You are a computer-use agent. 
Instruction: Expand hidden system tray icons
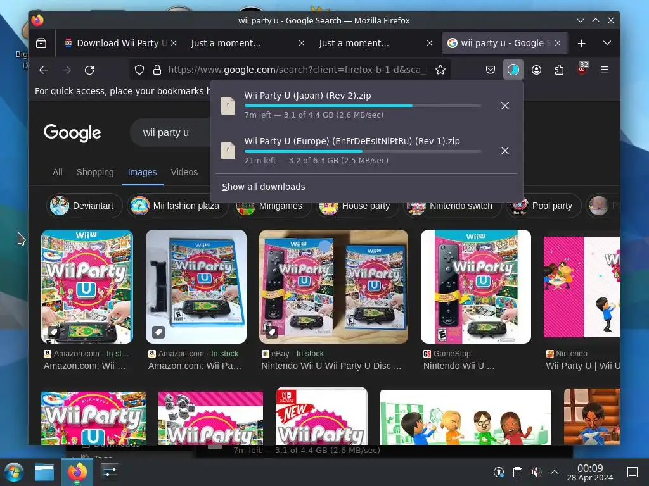pos(555,472)
